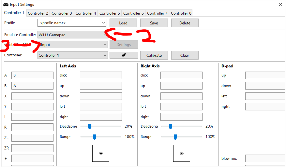The height and width of the screenshot is (167, 286).
Task: Select the Left Axis click input field
Action: pos(101,75)
